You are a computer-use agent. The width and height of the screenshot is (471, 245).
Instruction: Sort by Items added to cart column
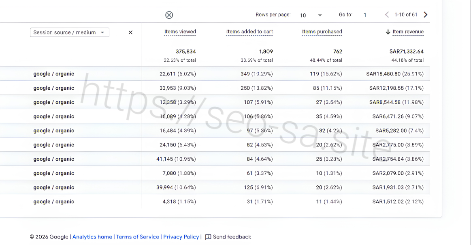(x=249, y=32)
